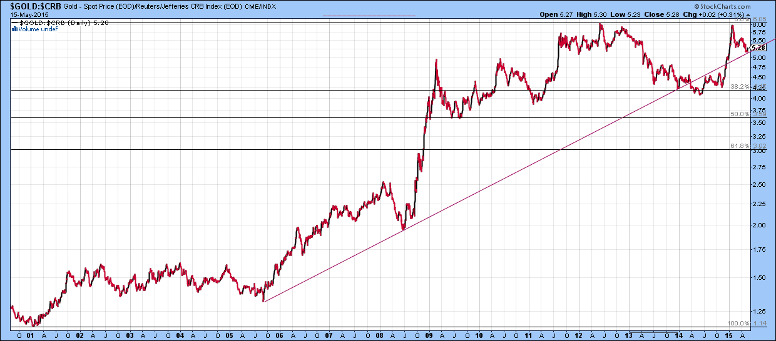Screen dimensions: 776x341
Task: Click the 3.25 price axis label
Action: pyautogui.click(x=760, y=136)
